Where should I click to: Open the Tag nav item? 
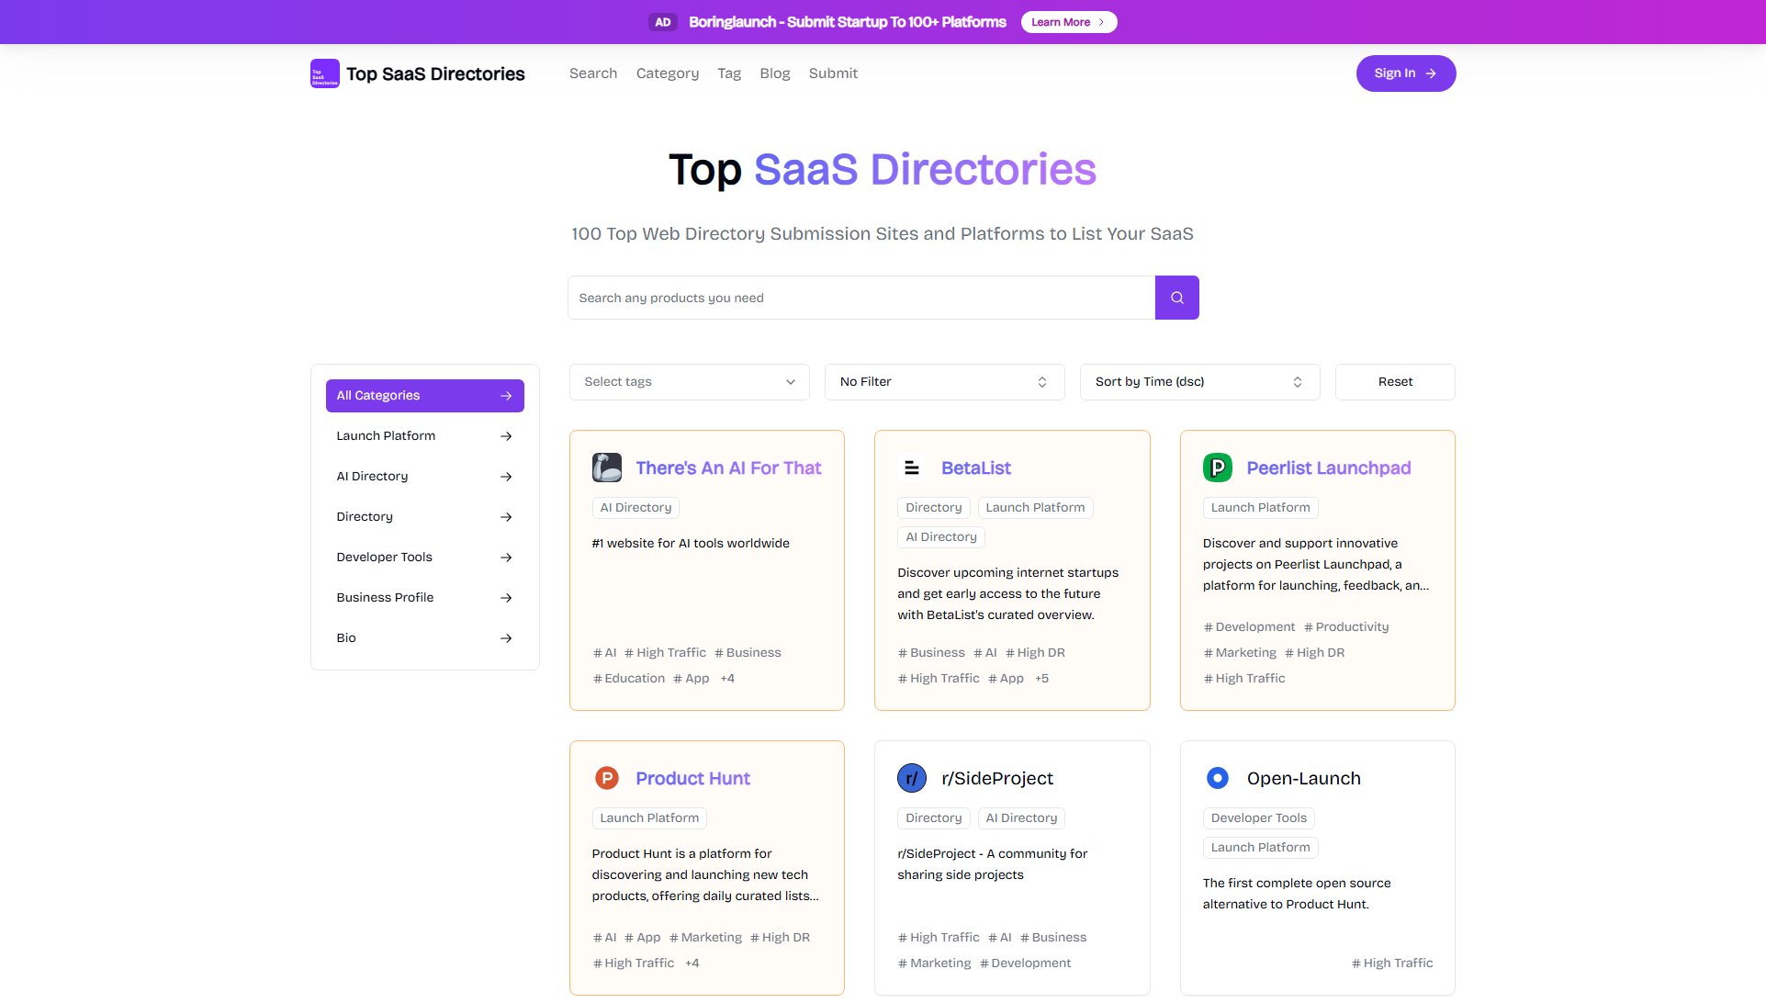[x=729, y=73]
